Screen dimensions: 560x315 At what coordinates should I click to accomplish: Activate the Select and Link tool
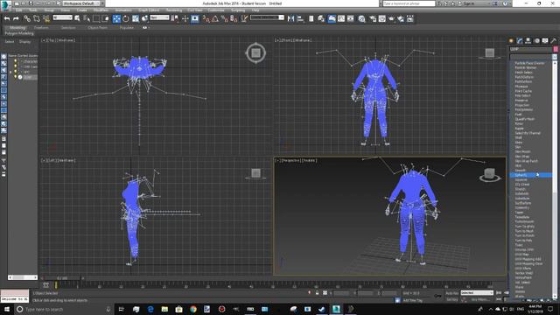(x=27, y=18)
